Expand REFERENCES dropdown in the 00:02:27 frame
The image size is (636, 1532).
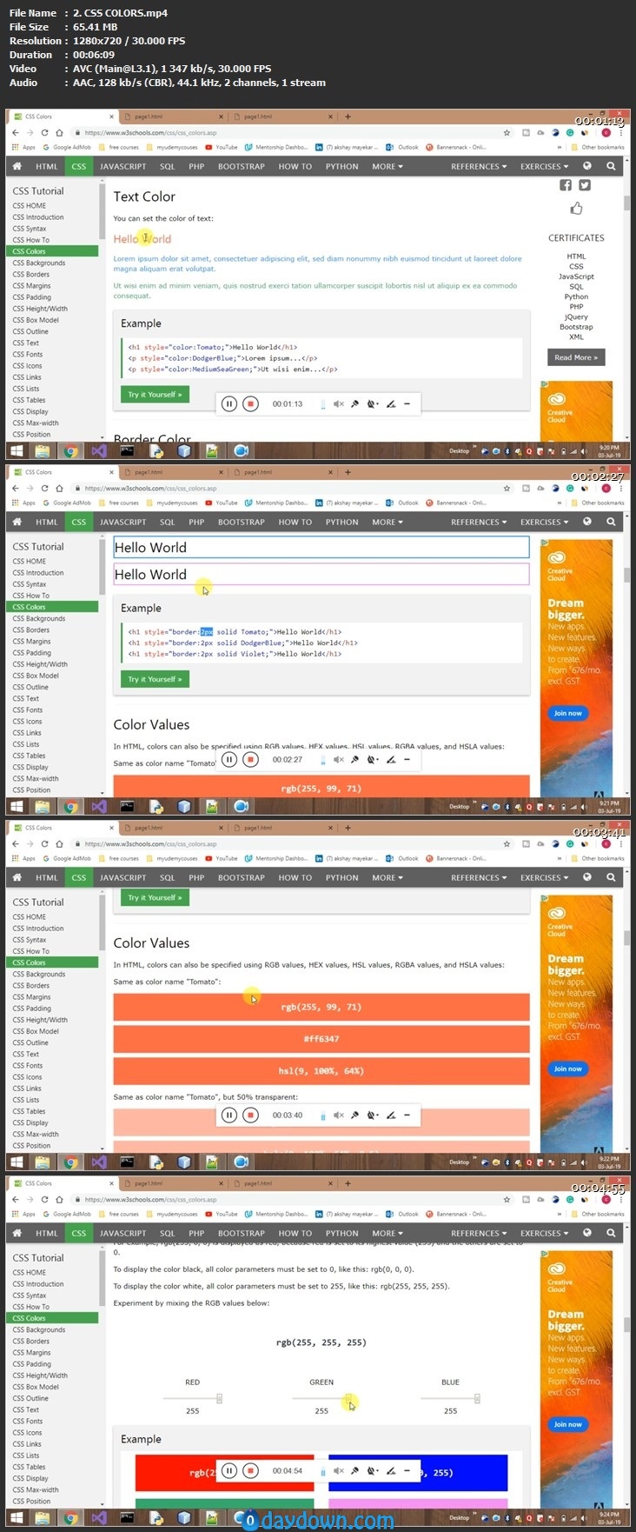[479, 522]
